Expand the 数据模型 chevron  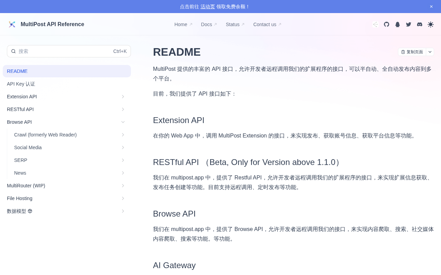click(x=123, y=211)
